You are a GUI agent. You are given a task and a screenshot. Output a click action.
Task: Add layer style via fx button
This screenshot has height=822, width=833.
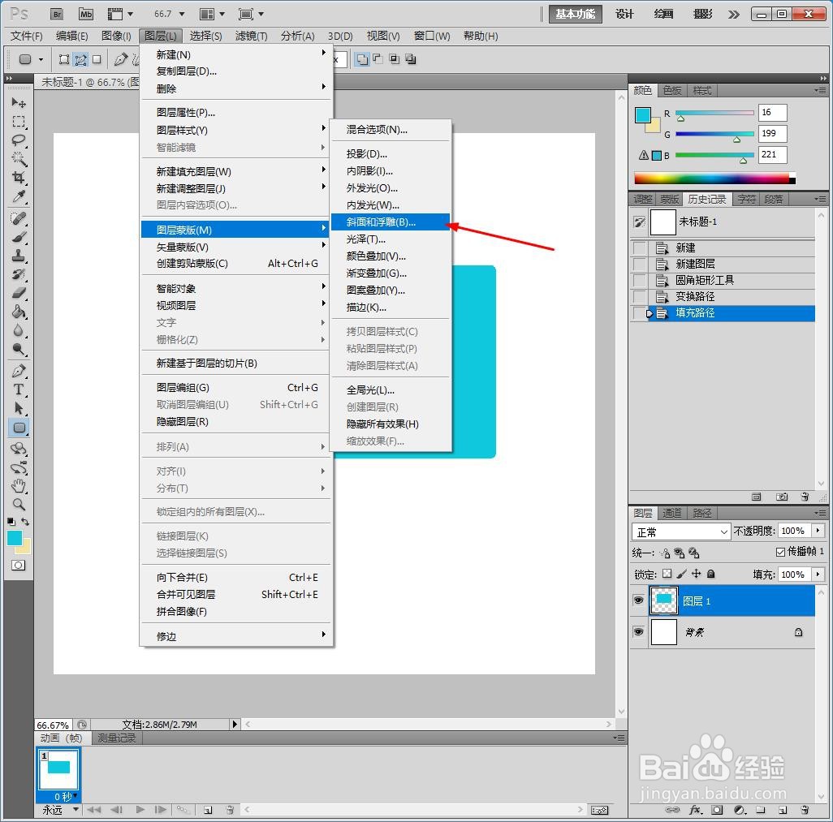695,810
